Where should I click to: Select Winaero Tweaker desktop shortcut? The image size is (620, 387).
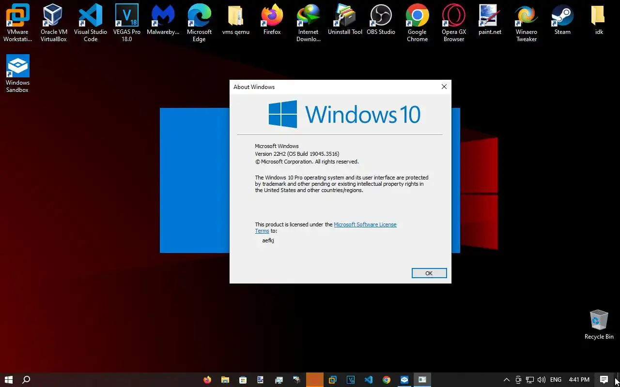coord(526,23)
